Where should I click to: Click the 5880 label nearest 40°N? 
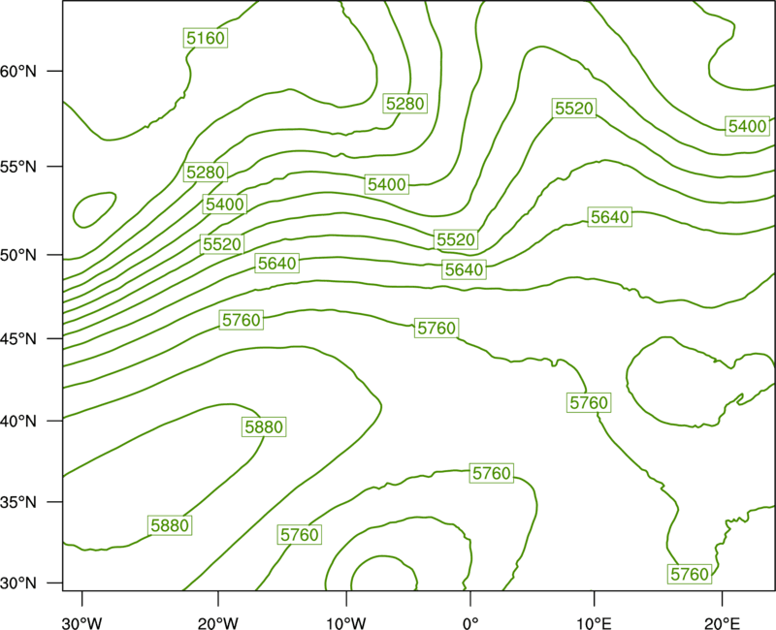(264, 426)
